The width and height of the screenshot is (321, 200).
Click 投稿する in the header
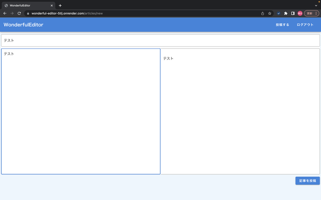click(x=282, y=25)
